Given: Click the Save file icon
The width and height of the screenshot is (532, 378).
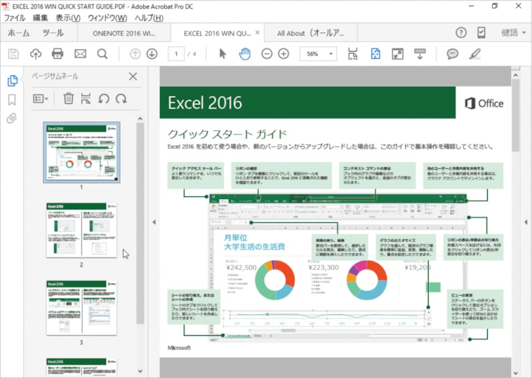Looking at the screenshot, I should (x=13, y=54).
